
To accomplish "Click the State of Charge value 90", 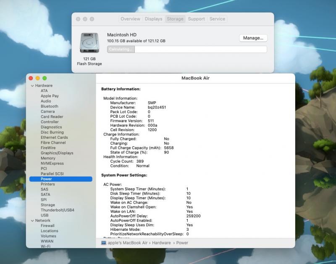I will [x=166, y=152].
